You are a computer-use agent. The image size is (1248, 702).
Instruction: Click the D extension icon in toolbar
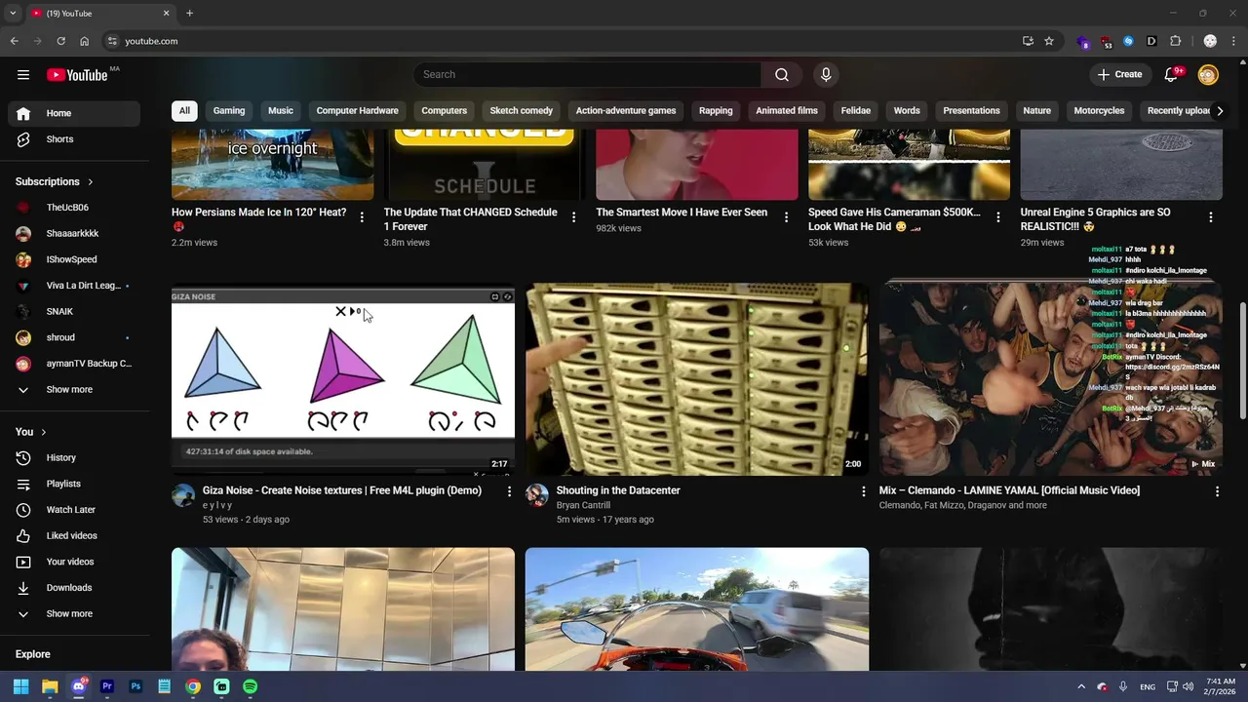[x=1151, y=41]
